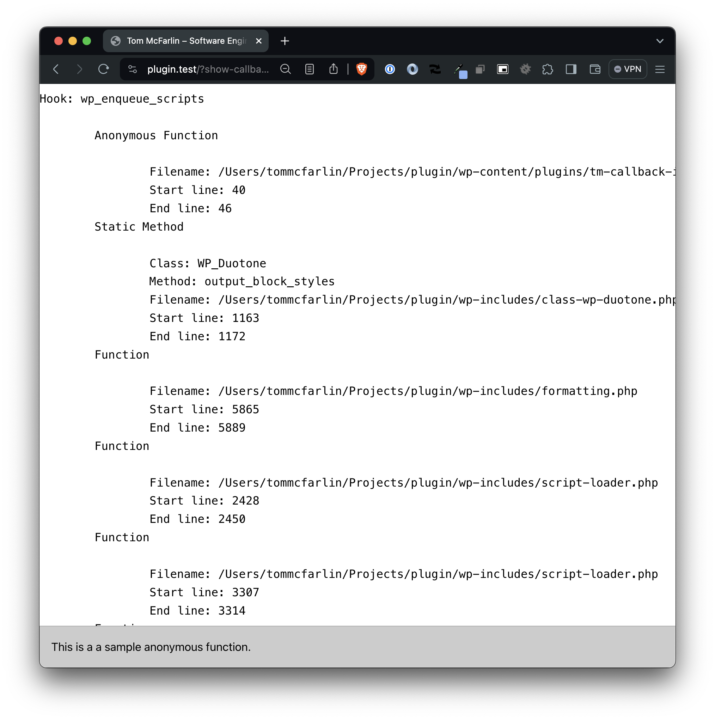This screenshot has height=720, width=715.
Task: Open Brave Shields panel
Action: point(361,69)
